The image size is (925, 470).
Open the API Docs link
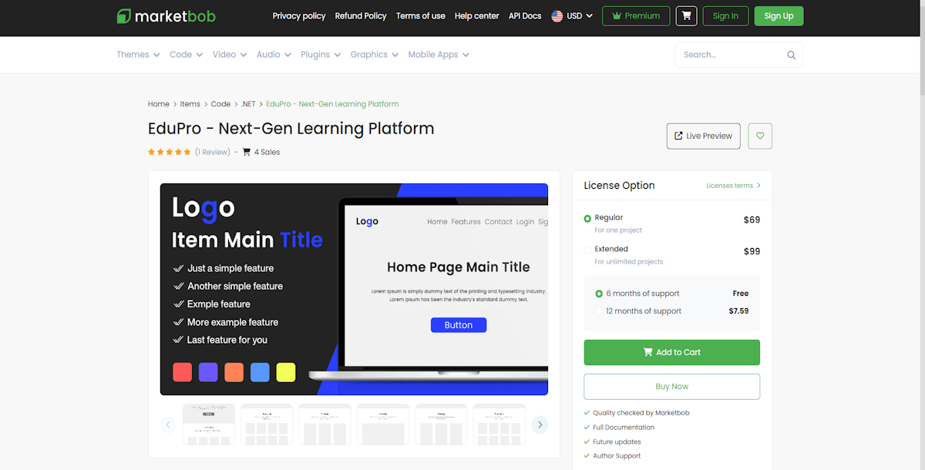pyautogui.click(x=525, y=16)
